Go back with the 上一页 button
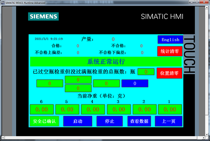This screenshot has width=210, height=141. (x=168, y=121)
